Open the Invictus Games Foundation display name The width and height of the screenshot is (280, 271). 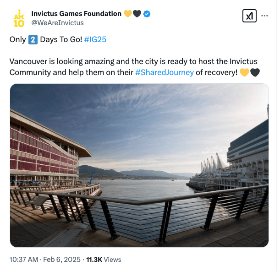pos(76,14)
